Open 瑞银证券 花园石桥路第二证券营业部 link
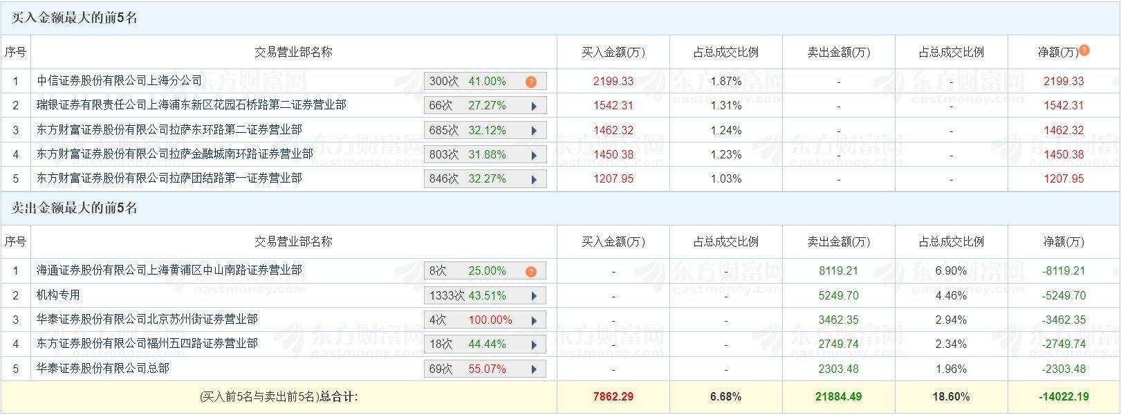This screenshot has width=1121, height=415. 191,105
